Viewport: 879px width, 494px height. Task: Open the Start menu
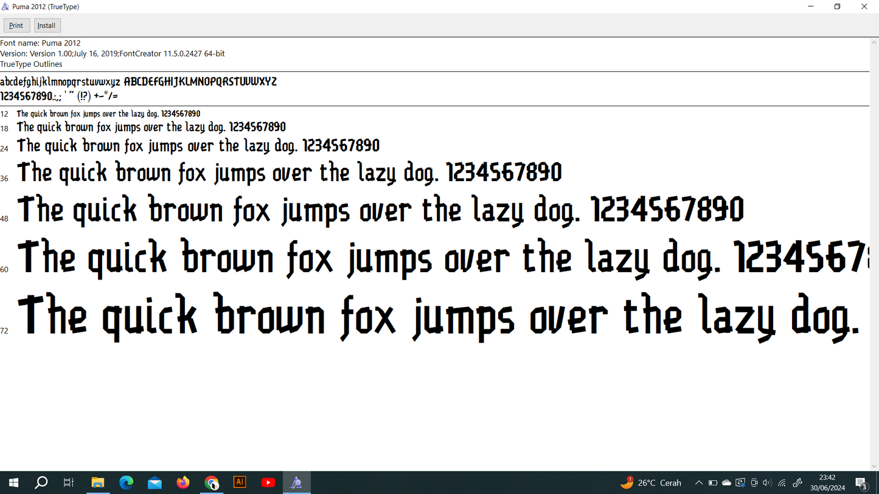coord(13,482)
